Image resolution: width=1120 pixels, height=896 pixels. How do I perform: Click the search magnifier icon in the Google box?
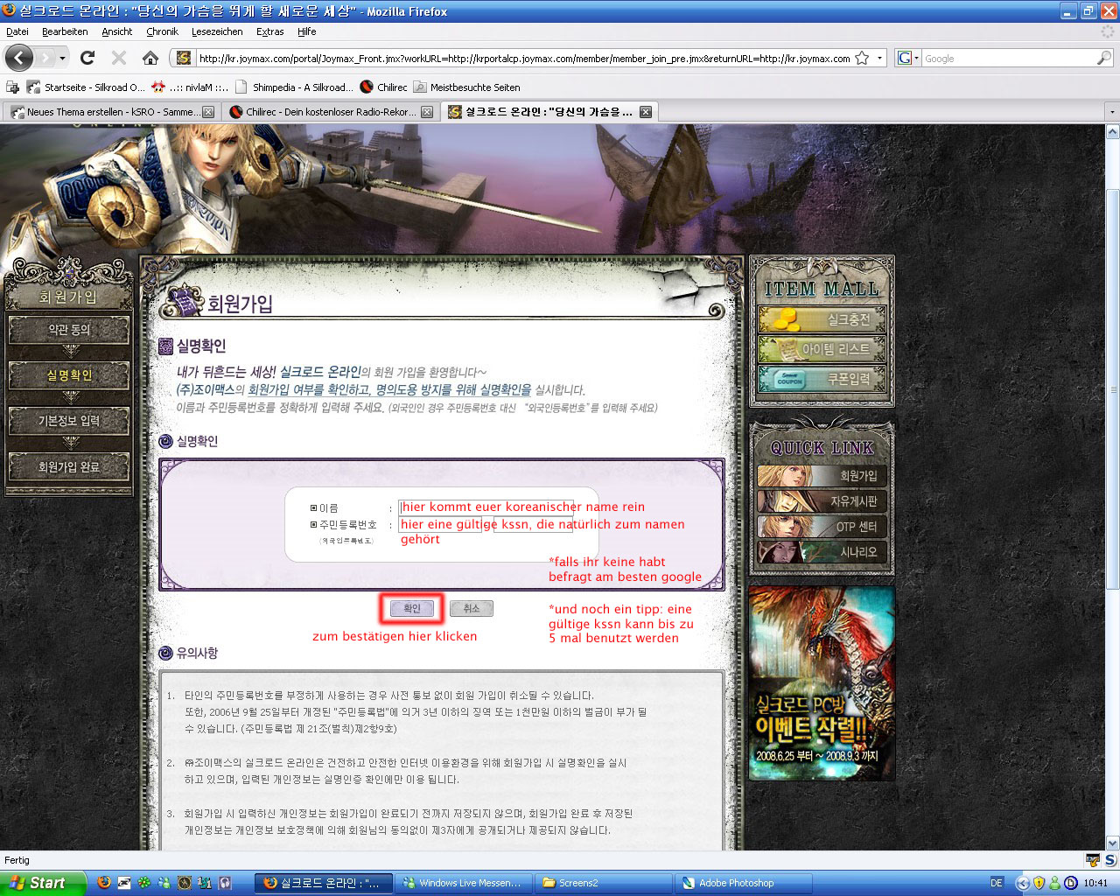pos(1103,58)
